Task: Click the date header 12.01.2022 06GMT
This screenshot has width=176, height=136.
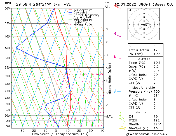Action: (132, 4)
